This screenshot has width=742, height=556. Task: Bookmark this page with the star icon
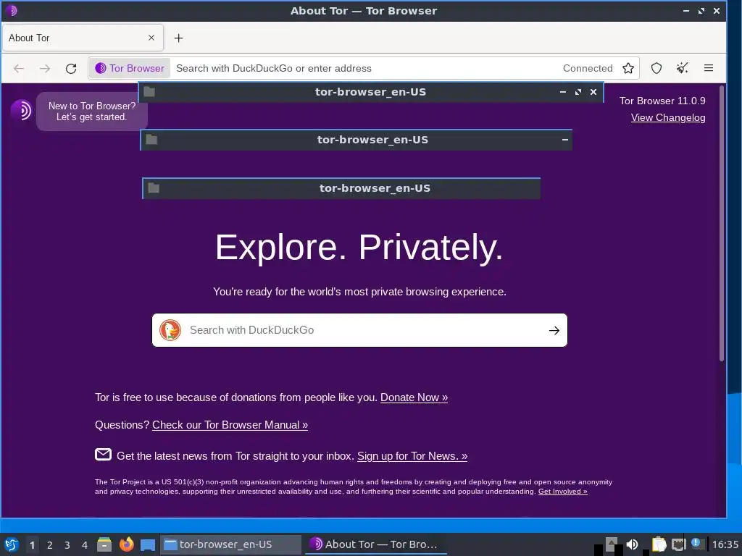pyautogui.click(x=628, y=69)
